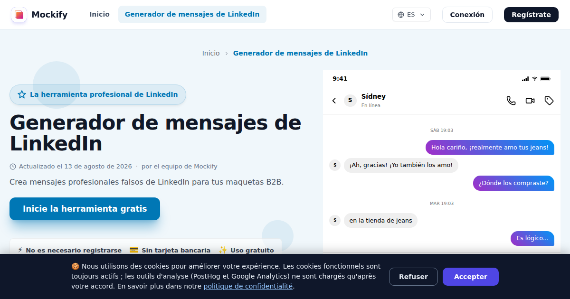Click Sídney's avatar in chat header
This screenshot has height=299, width=570.
coord(350,100)
